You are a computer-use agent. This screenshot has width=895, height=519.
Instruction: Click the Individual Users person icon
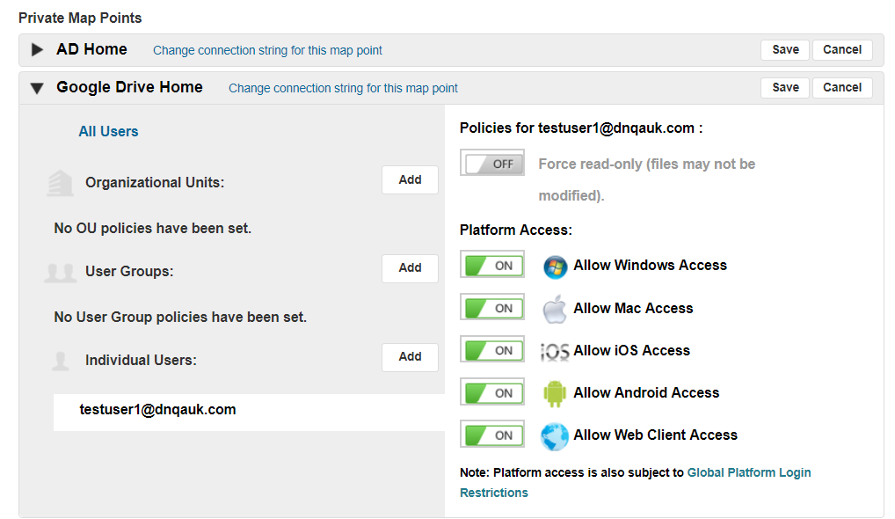coord(60,361)
